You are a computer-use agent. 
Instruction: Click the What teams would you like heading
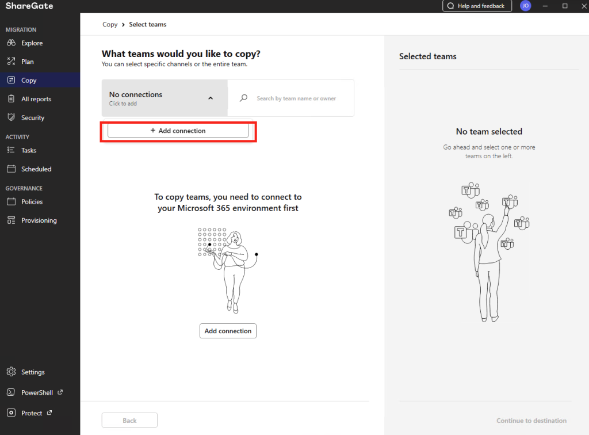pyautogui.click(x=181, y=54)
